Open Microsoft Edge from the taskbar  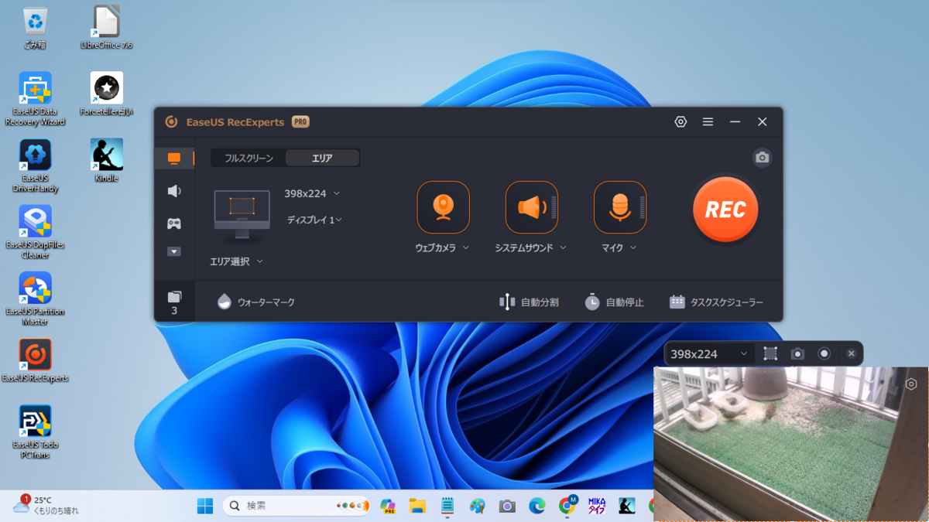coord(536,506)
